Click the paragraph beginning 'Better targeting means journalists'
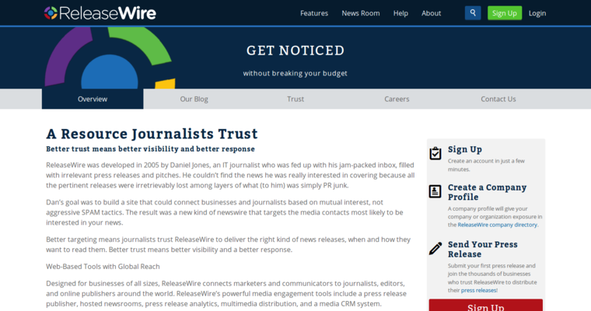 click(x=229, y=244)
